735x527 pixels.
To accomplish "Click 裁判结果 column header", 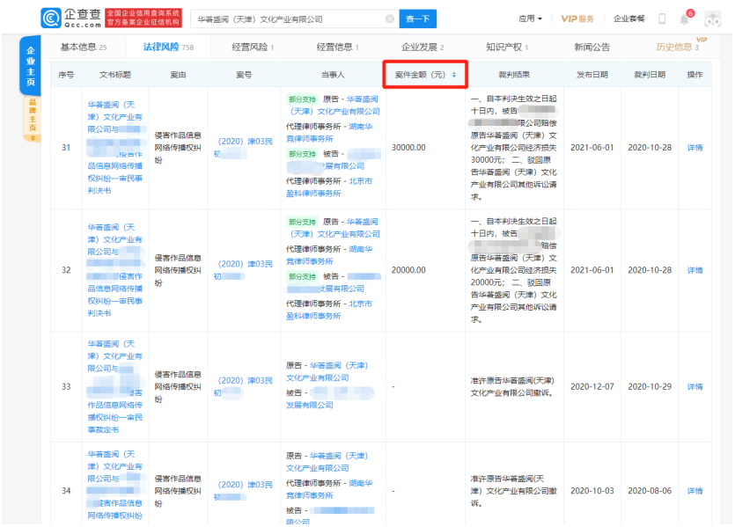I will [514, 75].
